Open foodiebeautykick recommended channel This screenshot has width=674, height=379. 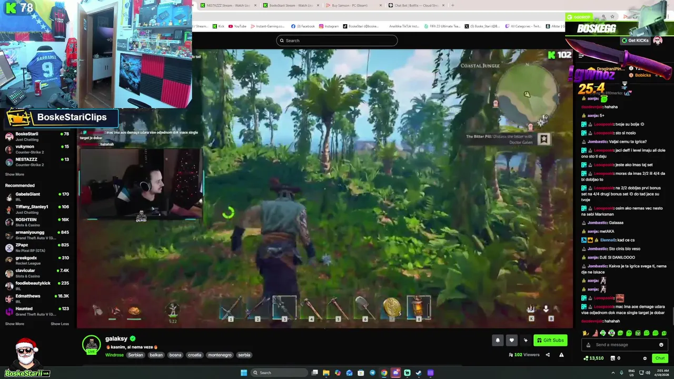[37, 285]
